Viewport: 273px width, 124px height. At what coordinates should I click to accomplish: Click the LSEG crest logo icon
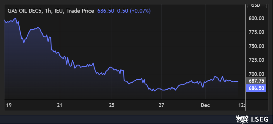tap(241, 119)
